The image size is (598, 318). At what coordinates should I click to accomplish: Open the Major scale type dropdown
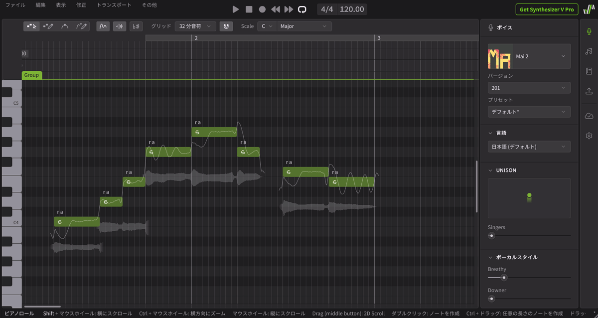click(304, 26)
